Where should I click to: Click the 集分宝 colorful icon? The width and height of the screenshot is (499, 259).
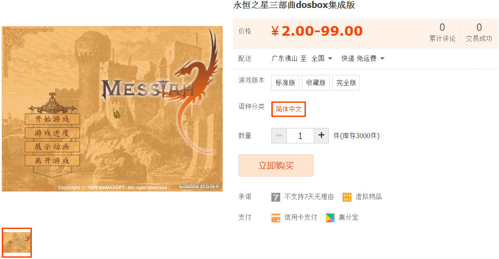click(330, 218)
